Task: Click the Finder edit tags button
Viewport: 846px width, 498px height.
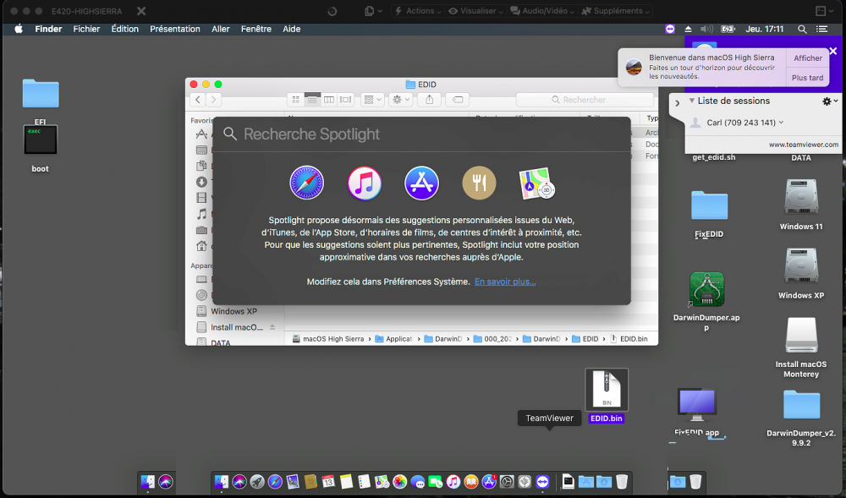Action: [x=457, y=100]
